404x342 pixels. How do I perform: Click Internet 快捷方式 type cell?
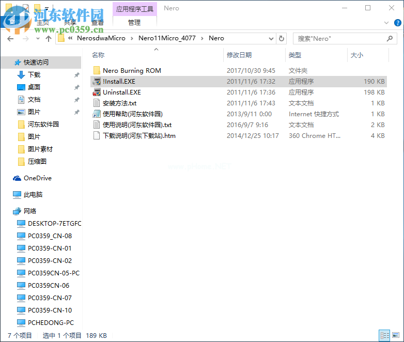pyautogui.click(x=314, y=114)
